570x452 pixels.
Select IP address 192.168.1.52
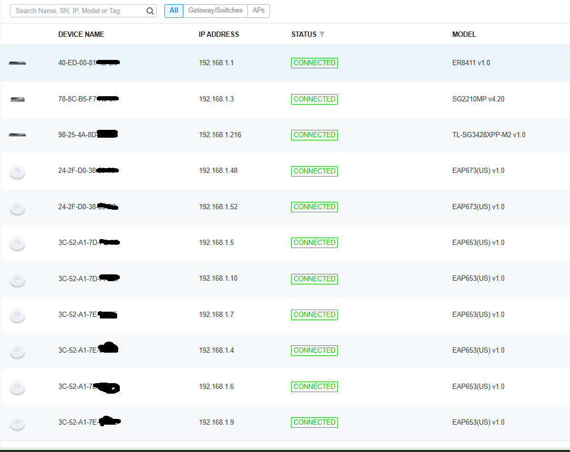[218, 207]
